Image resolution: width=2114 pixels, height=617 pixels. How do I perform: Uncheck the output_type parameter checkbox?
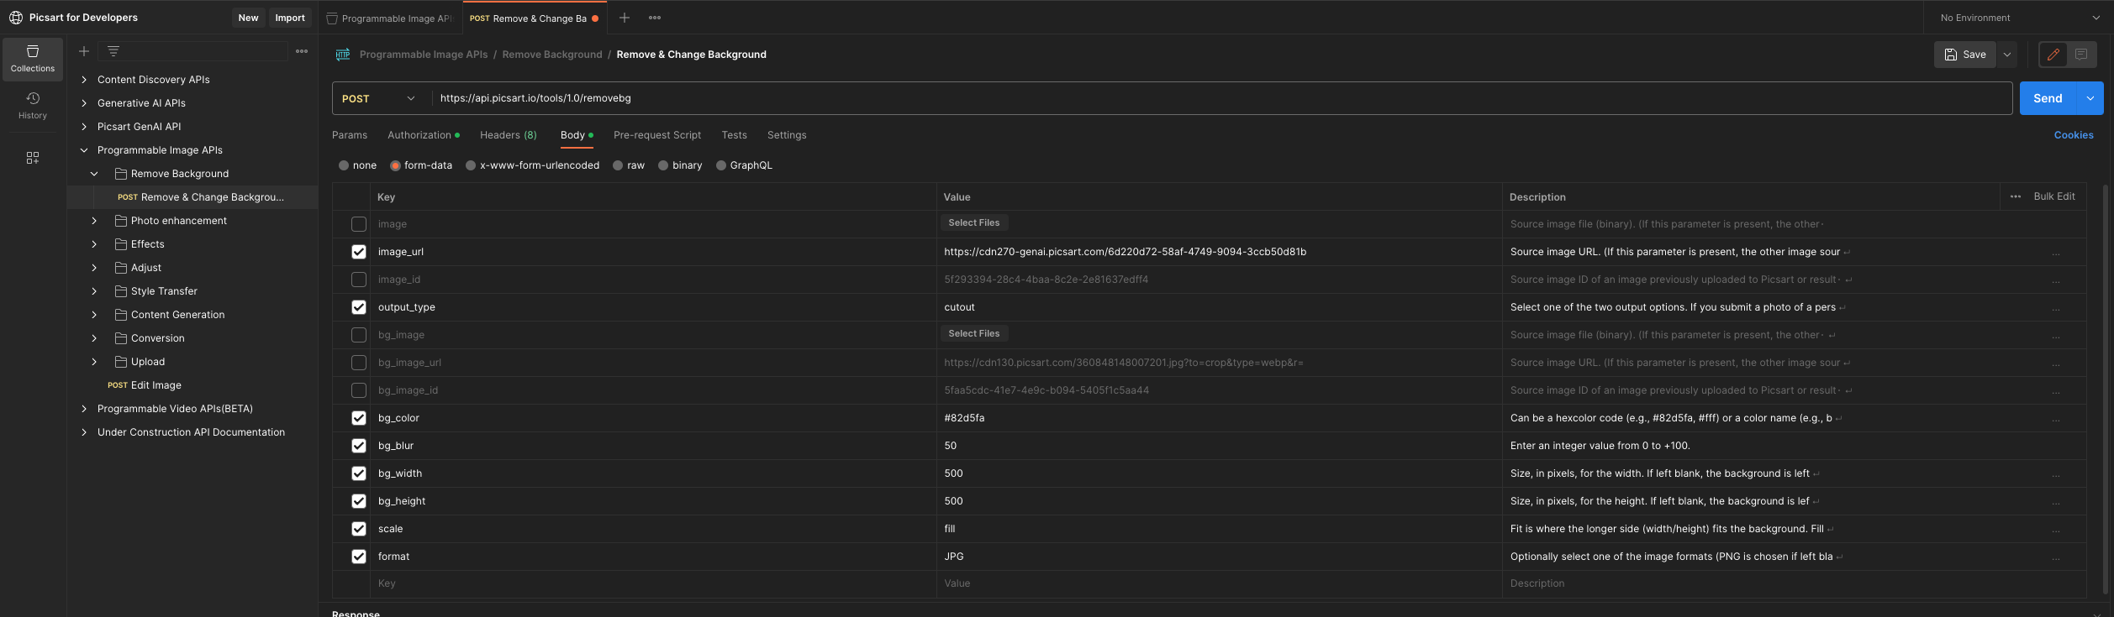pyautogui.click(x=359, y=307)
